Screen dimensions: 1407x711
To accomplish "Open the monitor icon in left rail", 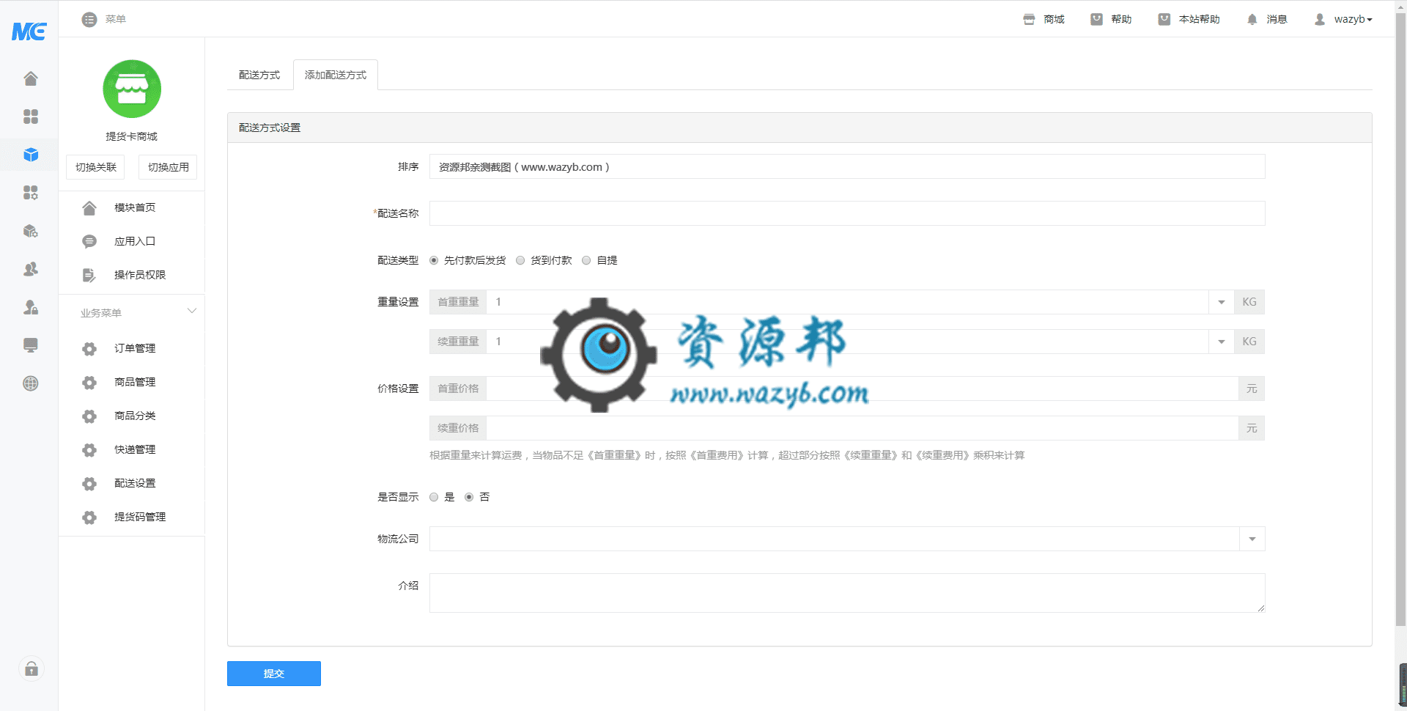I will pyautogui.click(x=30, y=345).
